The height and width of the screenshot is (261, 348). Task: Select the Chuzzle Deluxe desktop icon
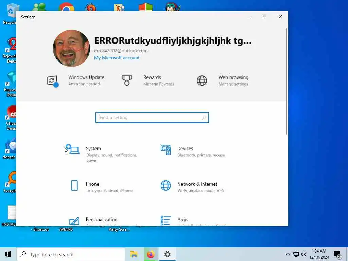click(x=11, y=118)
